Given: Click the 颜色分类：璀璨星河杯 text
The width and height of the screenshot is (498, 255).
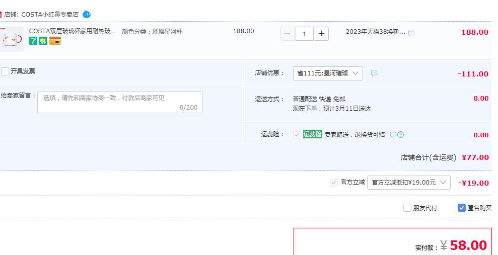Looking at the screenshot, I should point(153,32).
